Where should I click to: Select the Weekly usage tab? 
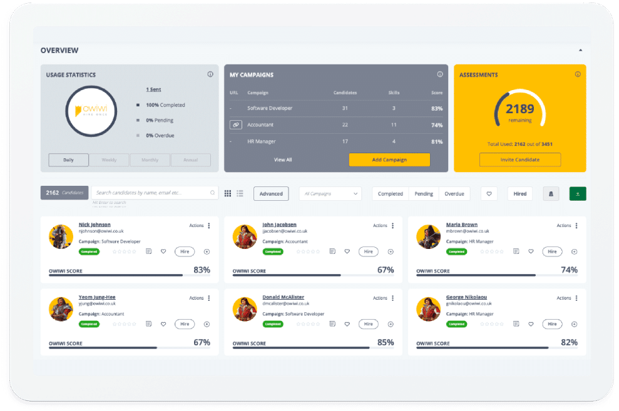[x=109, y=160]
